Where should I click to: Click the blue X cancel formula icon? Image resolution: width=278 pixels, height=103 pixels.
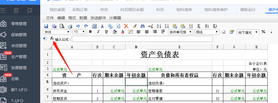point(45,38)
